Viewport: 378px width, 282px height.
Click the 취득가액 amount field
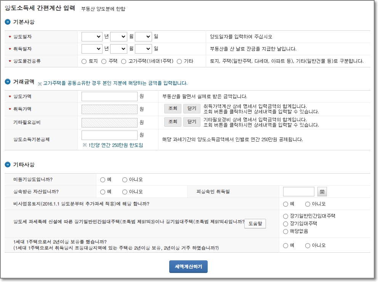point(109,109)
